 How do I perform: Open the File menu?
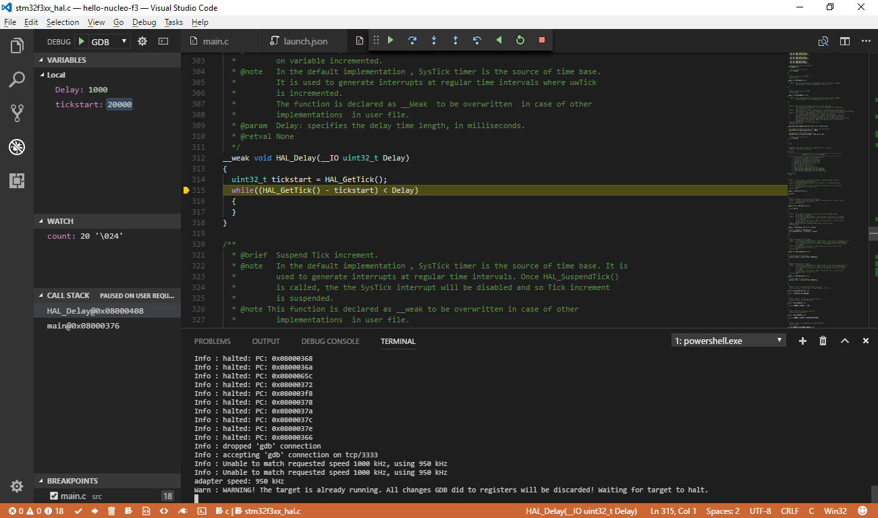point(10,22)
